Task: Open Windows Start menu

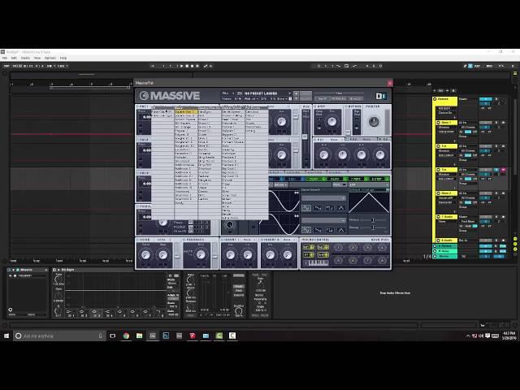Action: point(6,336)
